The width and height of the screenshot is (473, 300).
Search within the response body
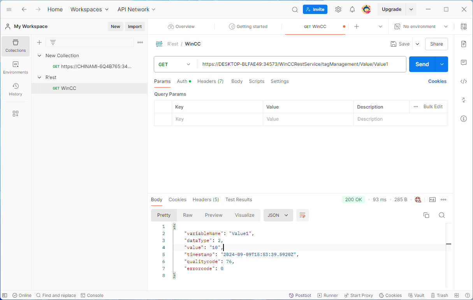[442, 215]
